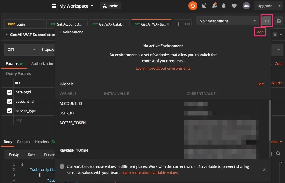Open the save response dropdown arrow
This screenshot has width=285, height=183.
point(281,142)
